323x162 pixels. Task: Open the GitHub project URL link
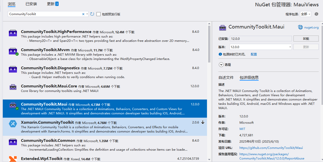[x=271, y=148]
